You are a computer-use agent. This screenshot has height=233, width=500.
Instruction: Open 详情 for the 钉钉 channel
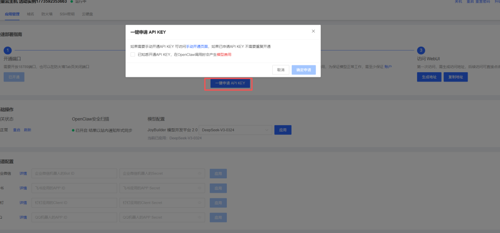(23, 203)
